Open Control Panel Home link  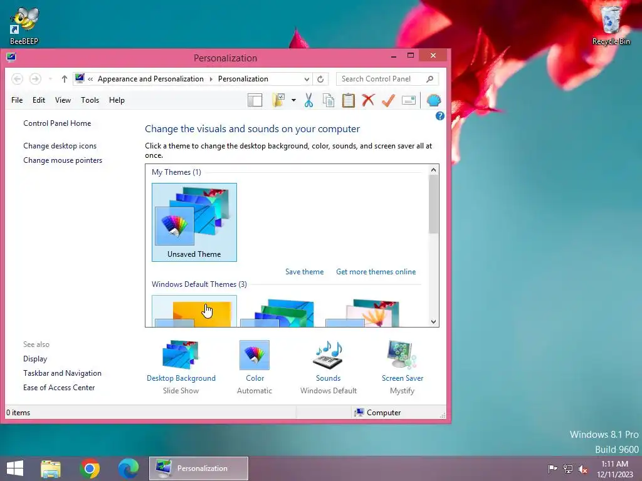click(x=57, y=123)
